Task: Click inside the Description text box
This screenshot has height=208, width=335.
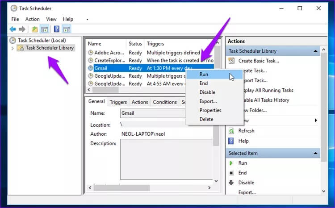Action: tap(167, 159)
